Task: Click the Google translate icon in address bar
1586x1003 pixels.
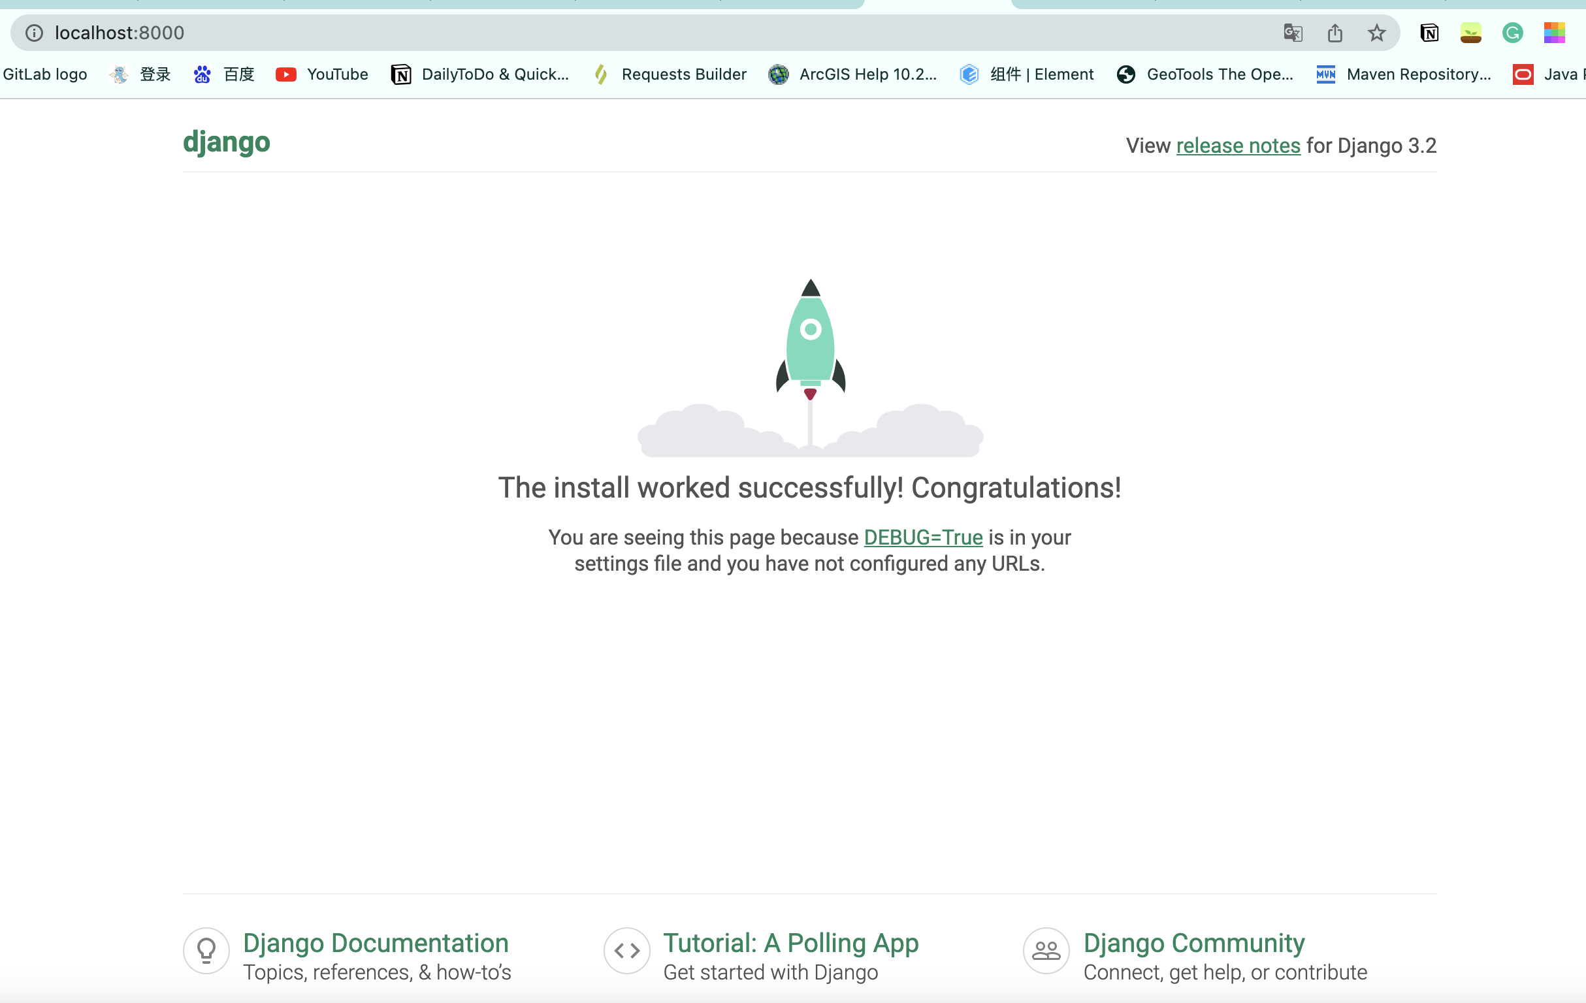Action: [x=1293, y=31]
